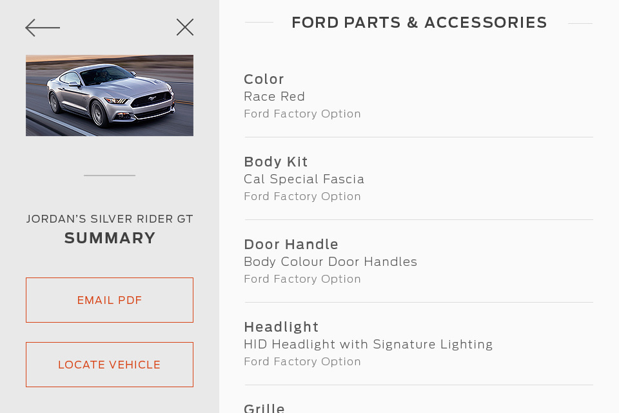Screen dimensions: 619x413
Task: Close the summary panel with X
Action: coord(185,27)
